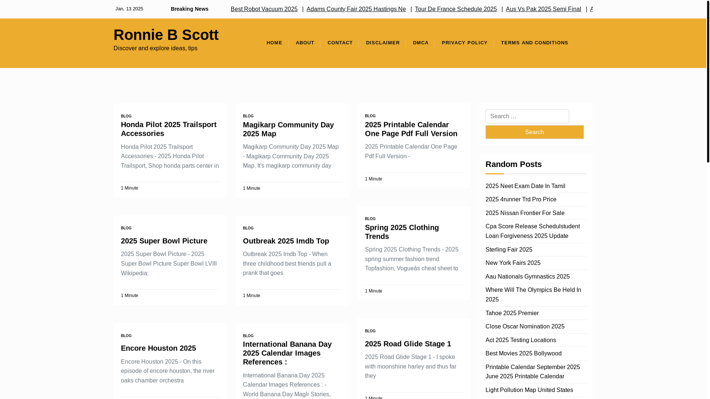
Task: Open Terms and Conditions page
Action: click(x=534, y=43)
